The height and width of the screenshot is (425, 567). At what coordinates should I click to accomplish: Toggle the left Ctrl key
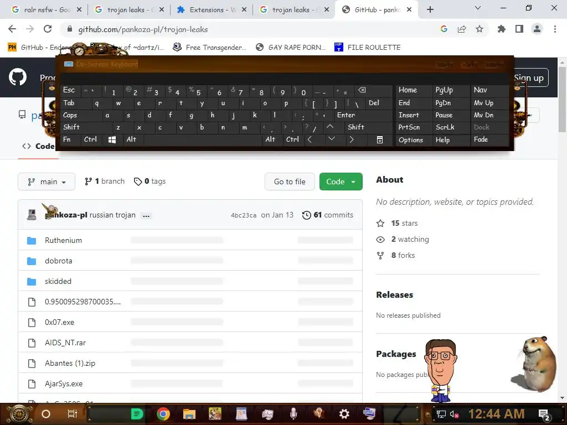(x=90, y=139)
